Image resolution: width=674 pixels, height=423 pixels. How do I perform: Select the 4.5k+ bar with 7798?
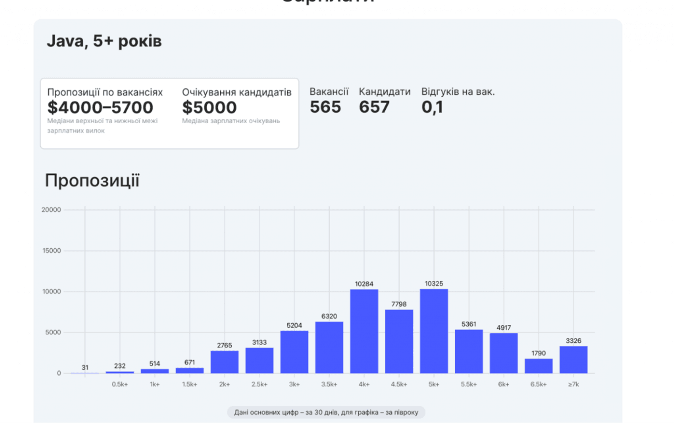pyautogui.click(x=399, y=341)
